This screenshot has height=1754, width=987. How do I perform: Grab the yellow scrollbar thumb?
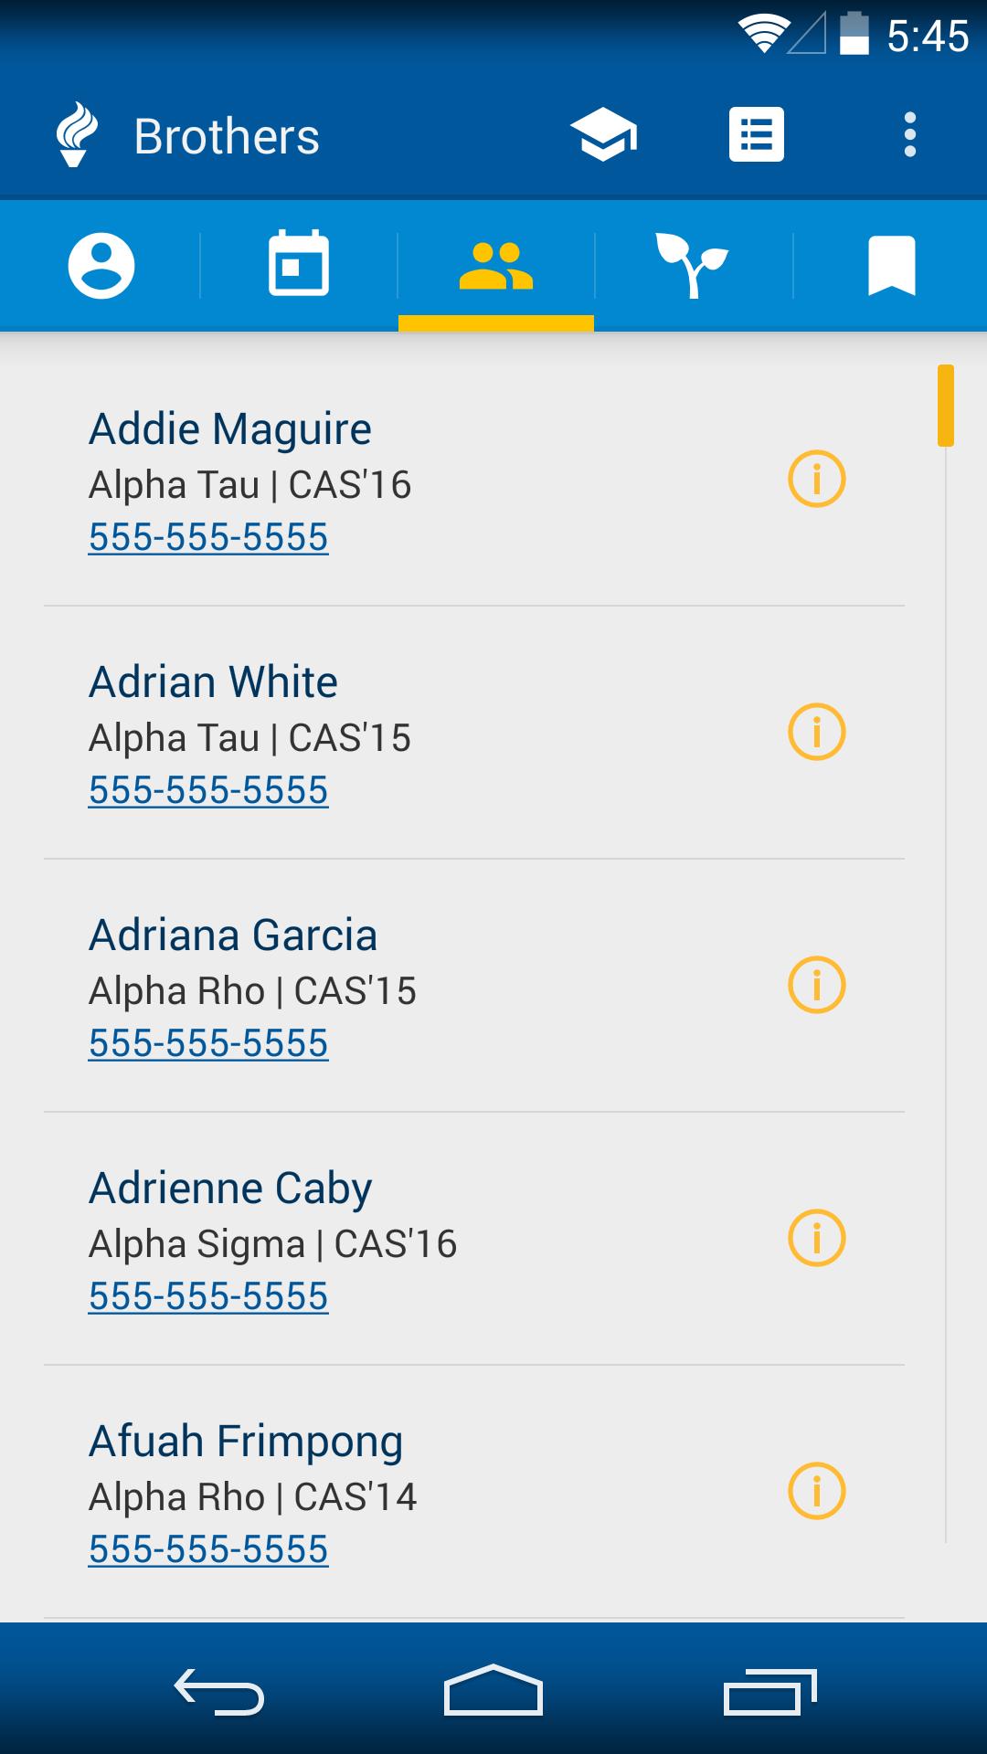tap(946, 406)
